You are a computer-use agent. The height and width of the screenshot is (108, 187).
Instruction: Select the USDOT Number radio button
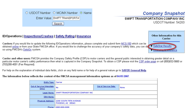pyautogui.click(x=27, y=13)
